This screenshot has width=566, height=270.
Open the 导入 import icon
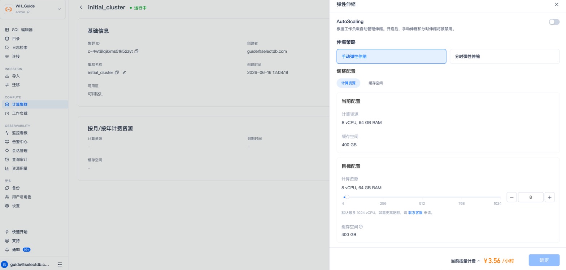pyautogui.click(x=7, y=76)
